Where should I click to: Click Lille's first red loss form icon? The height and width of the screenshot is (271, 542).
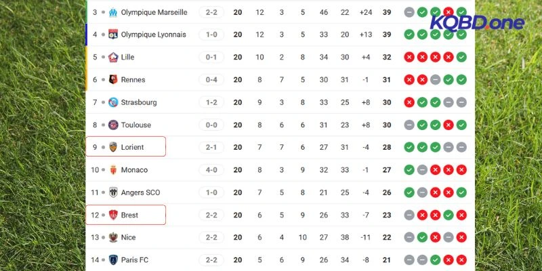409,57
